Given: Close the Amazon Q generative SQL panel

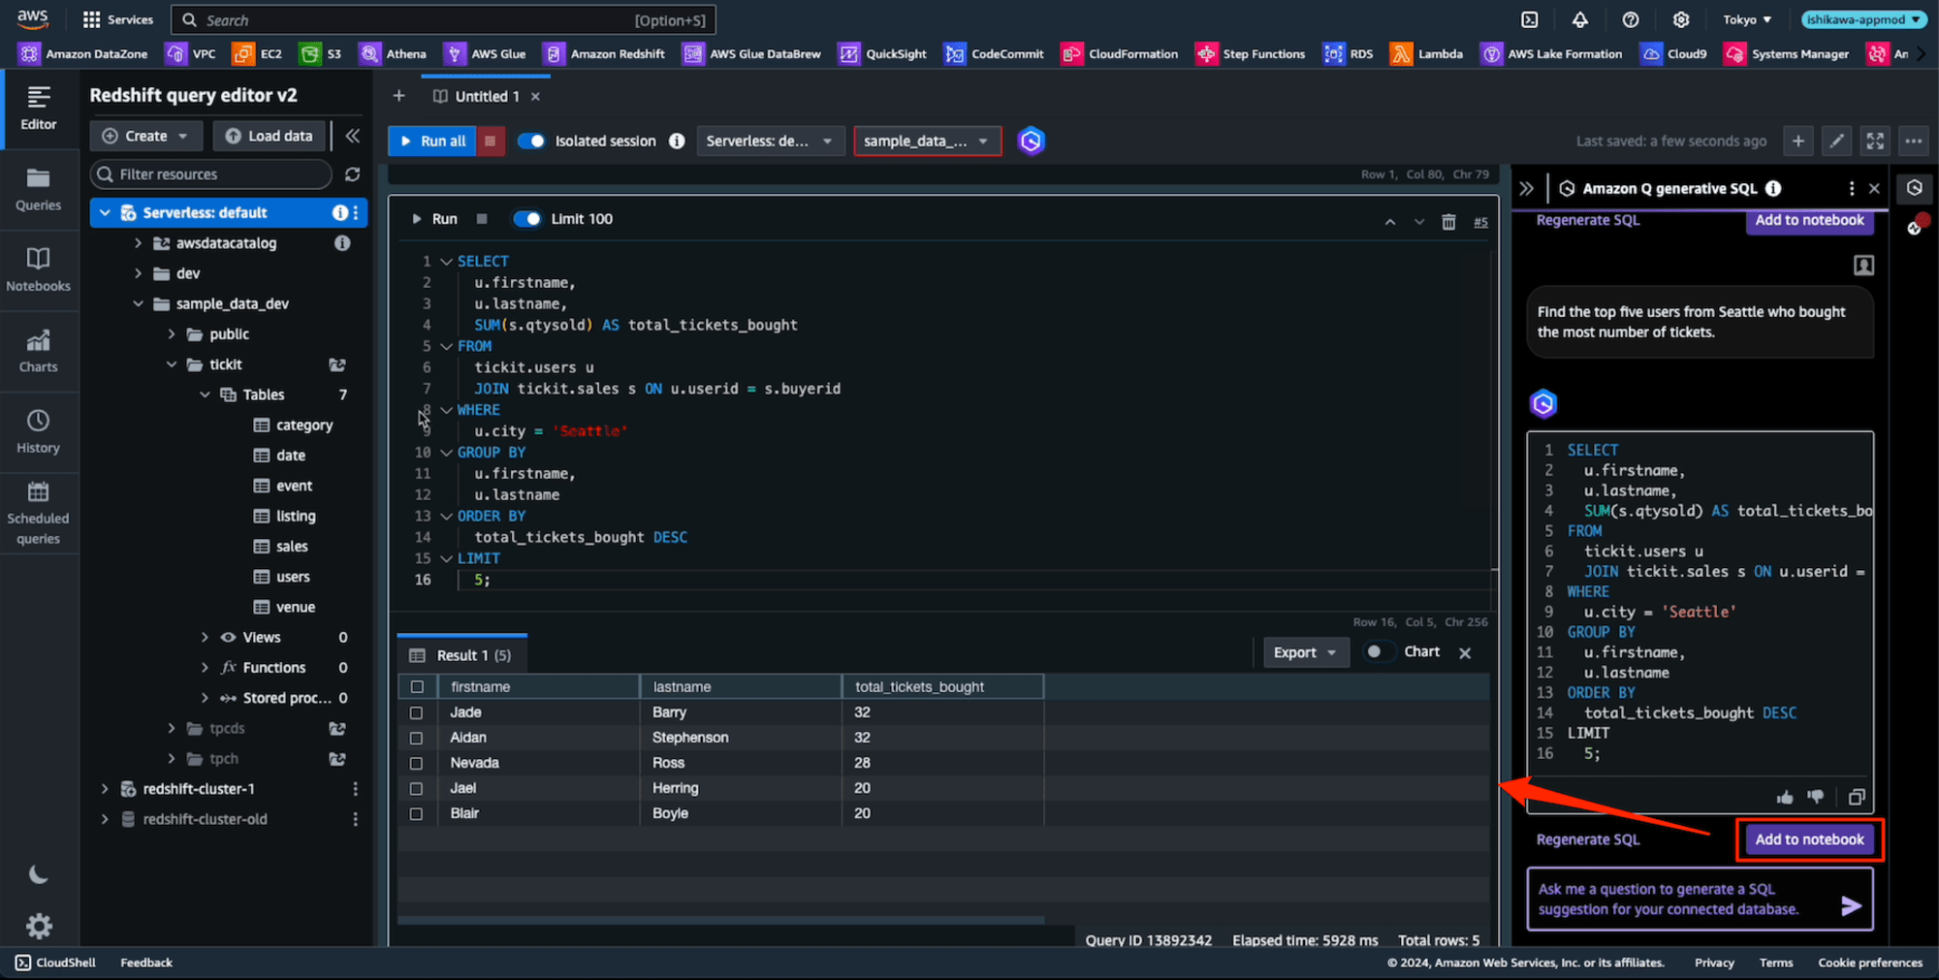Looking at the screenshot, I should pyautogui.click(x=1874, y=189).
